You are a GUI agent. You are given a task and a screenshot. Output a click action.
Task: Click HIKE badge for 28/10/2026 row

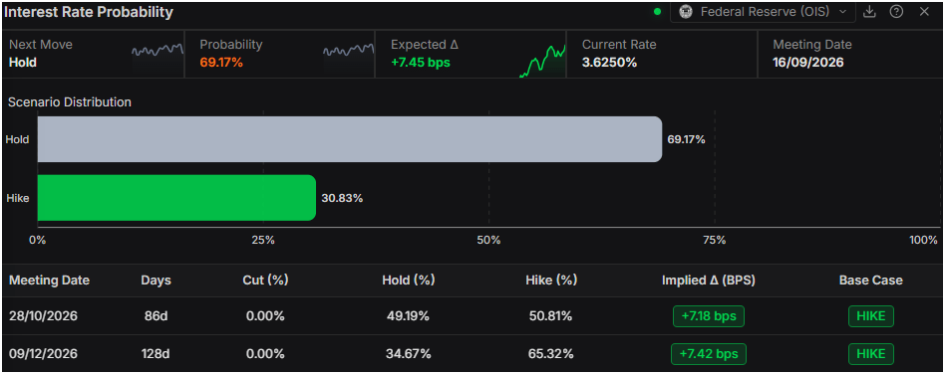[x=871, y=316]
